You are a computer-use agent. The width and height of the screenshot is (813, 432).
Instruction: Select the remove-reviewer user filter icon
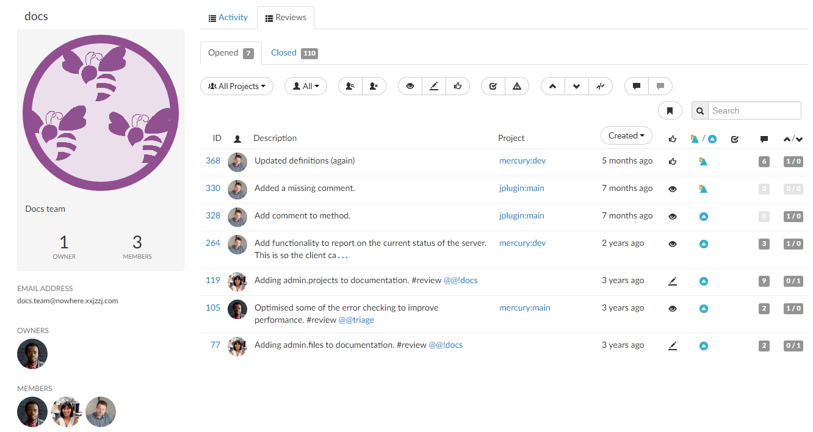[374, 86]
